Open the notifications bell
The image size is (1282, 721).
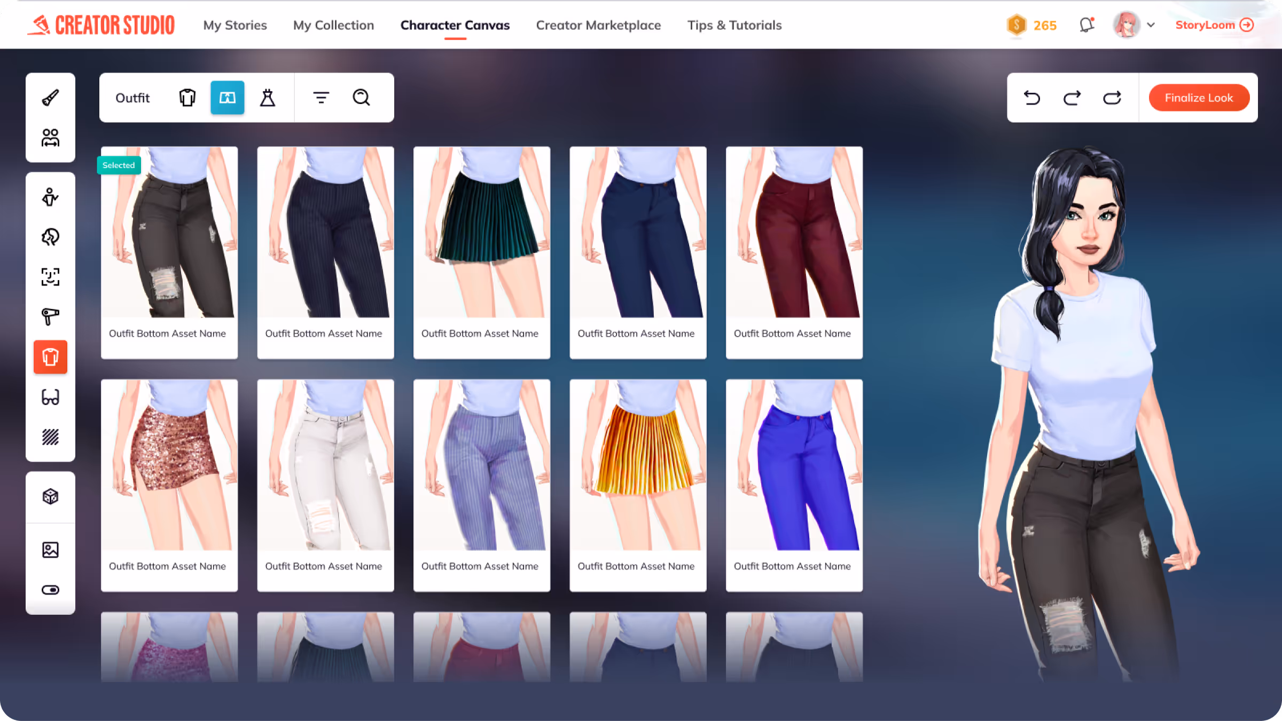pyautogui.click(x=1086, y=25)
